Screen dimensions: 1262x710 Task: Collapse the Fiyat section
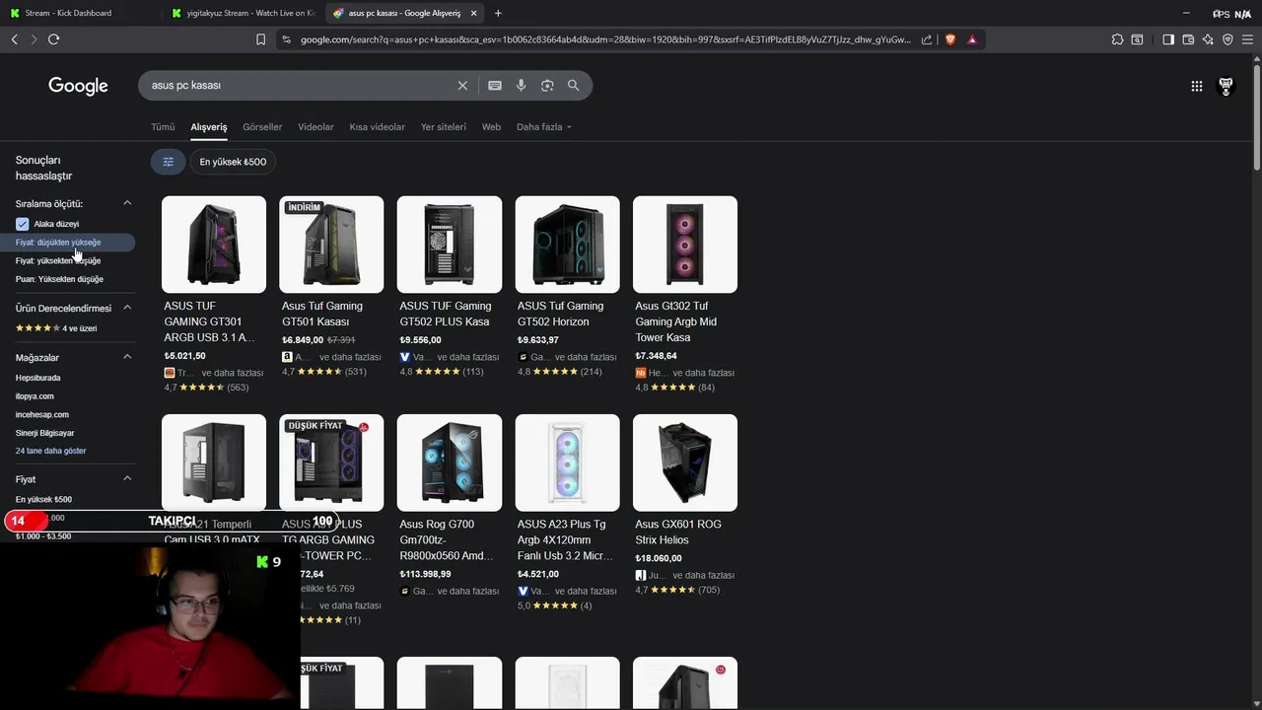127,478
